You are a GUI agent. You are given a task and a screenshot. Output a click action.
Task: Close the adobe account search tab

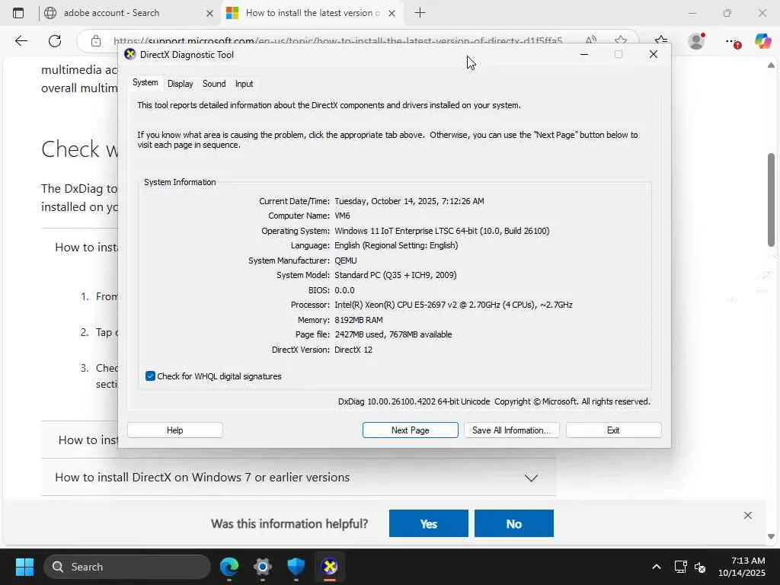point(209,14)
